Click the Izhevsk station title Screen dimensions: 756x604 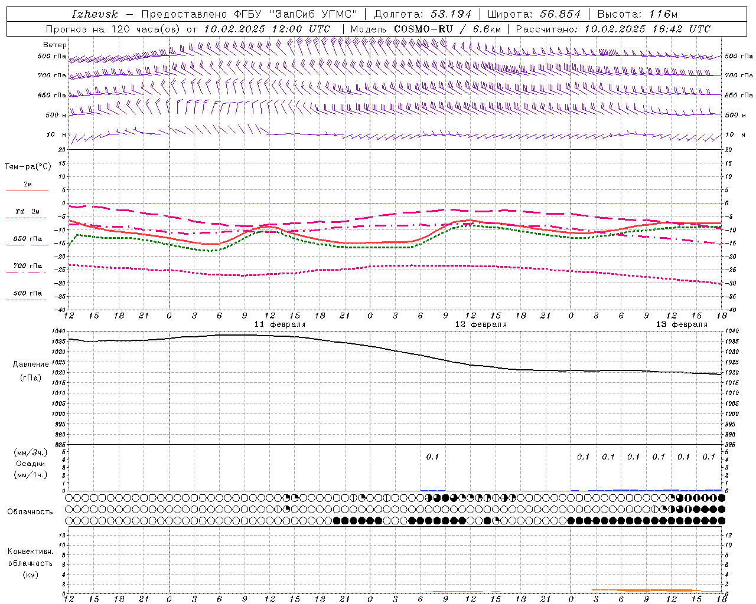click(94, 14)
